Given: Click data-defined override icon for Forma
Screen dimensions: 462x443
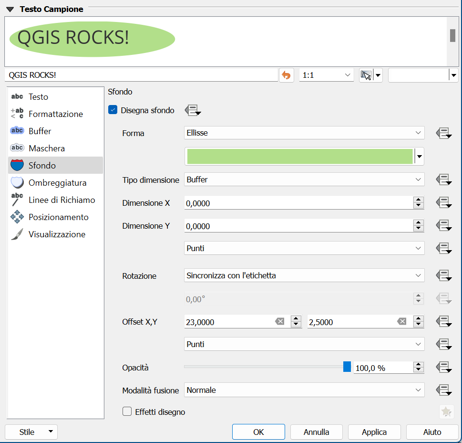Looking at the screenshot, I should (444, 133).
